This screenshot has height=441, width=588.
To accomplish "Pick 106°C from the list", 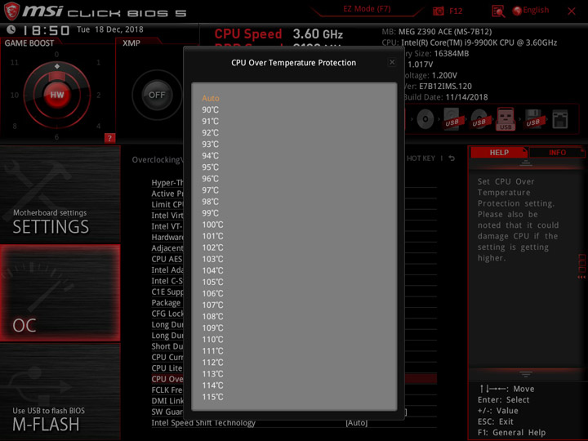I will [x=212, y=294].
